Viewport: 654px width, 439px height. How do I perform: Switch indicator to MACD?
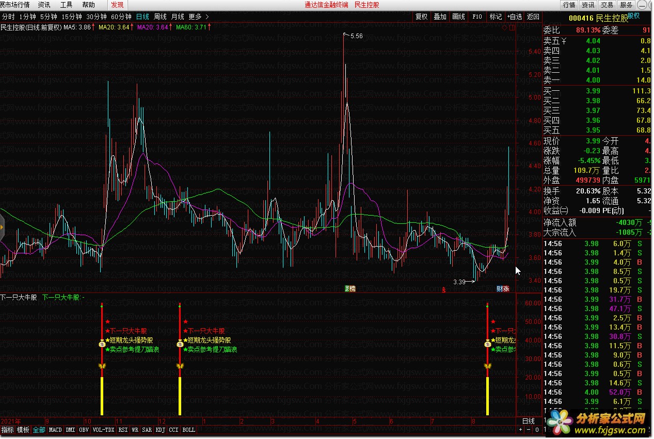pyautogui.click(x=55, y=430)
